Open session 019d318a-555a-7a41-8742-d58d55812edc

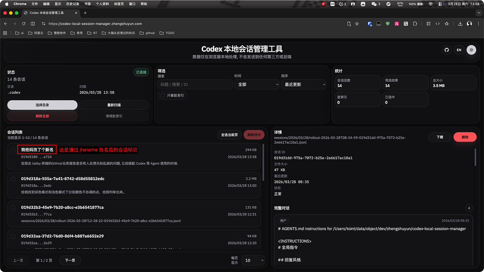click(134, 185)
